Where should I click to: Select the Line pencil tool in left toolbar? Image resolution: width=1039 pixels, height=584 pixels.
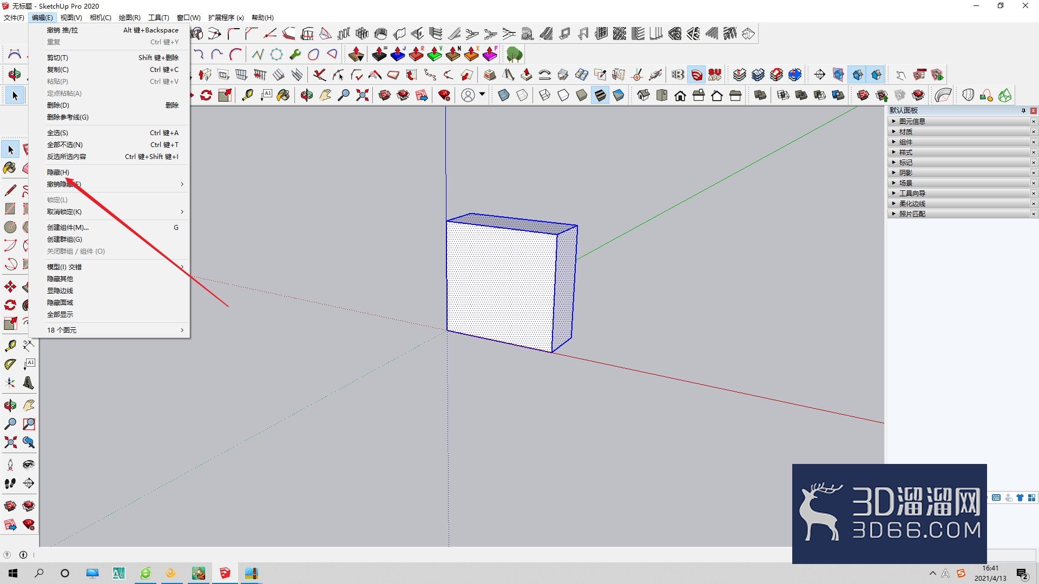10,190
